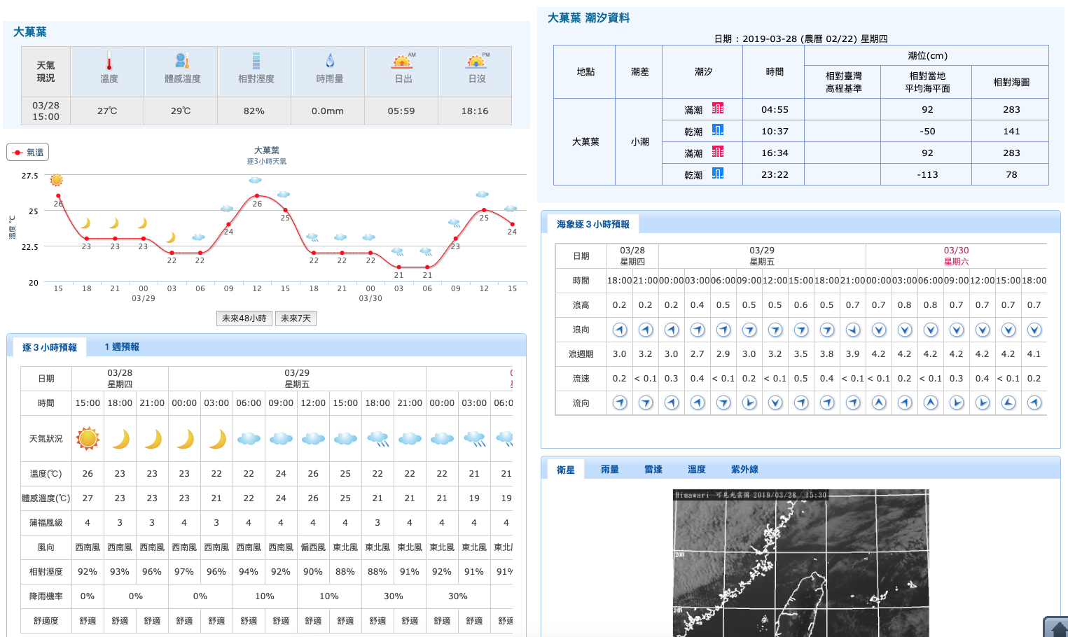Click the 21° chart data point at 03:00
The image size is (1068, 637).
click(x=398, y=267)
